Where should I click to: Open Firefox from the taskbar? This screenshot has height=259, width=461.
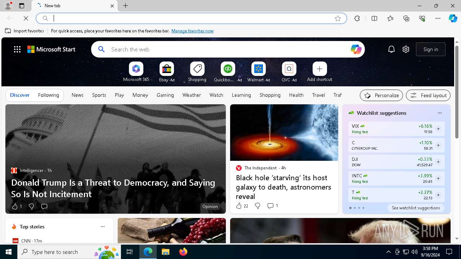(x=183, y=252)
